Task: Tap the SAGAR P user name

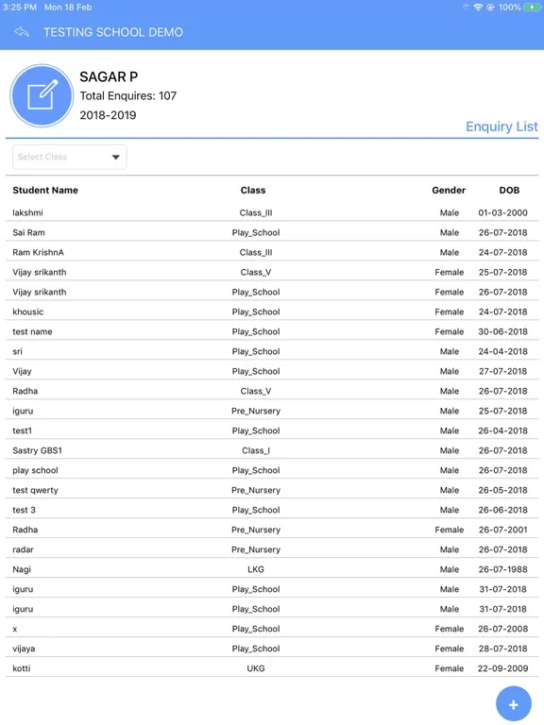Action: [109, 76]
